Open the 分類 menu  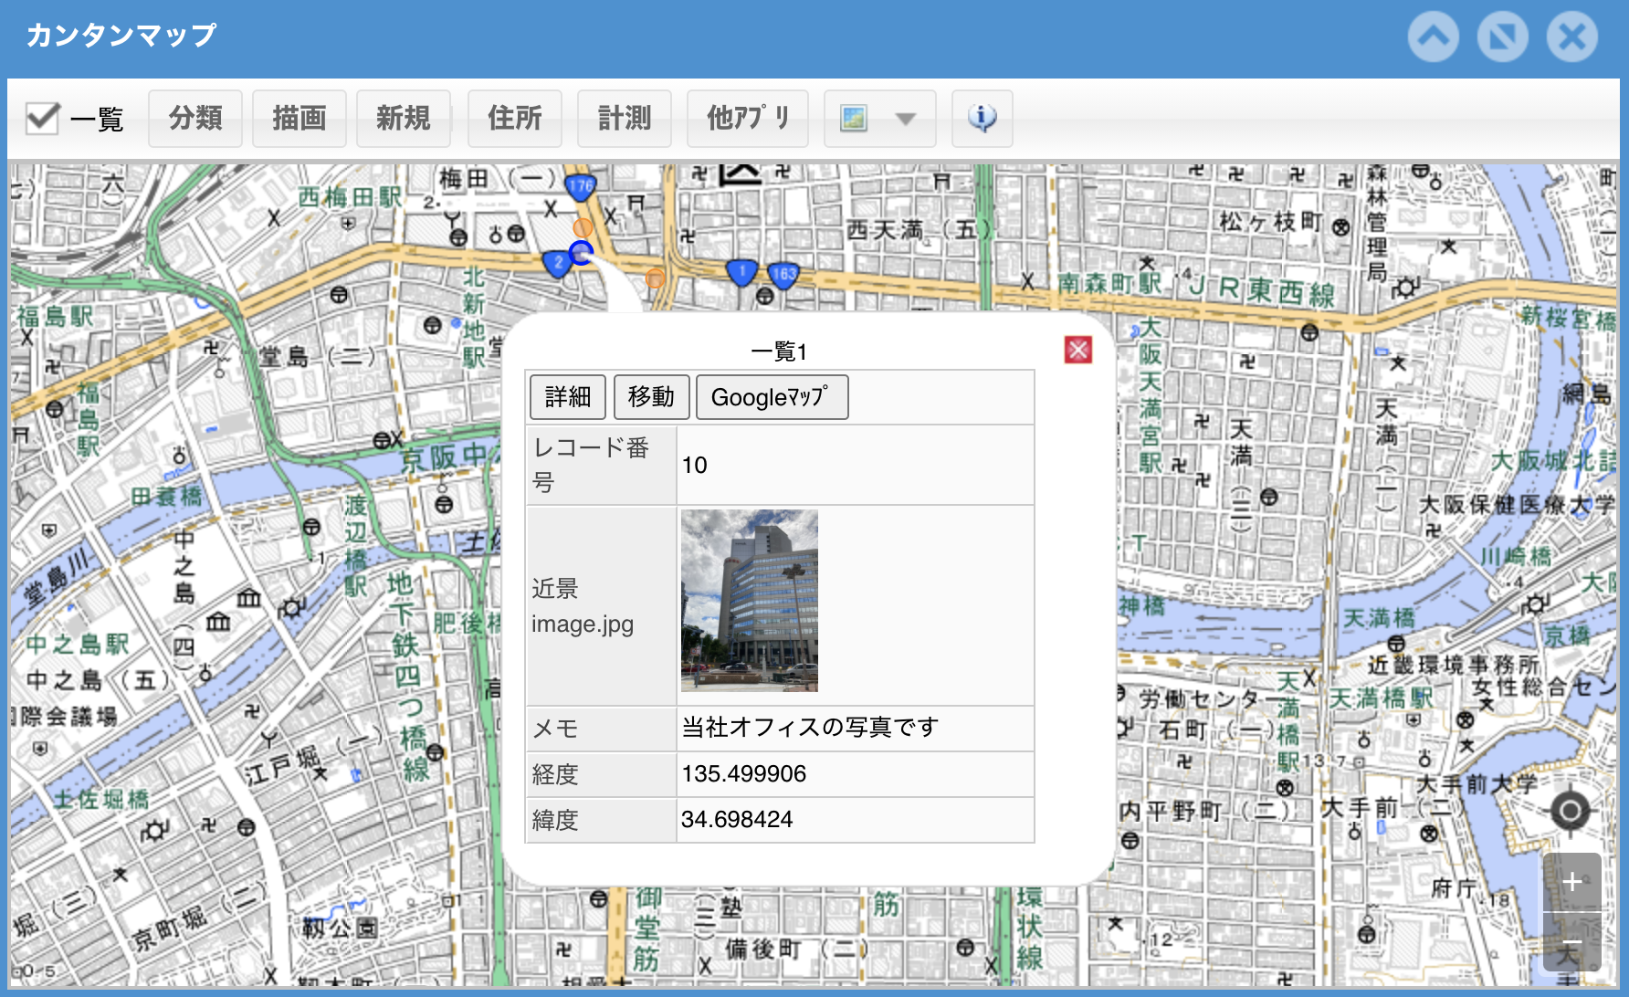(195, 119)
